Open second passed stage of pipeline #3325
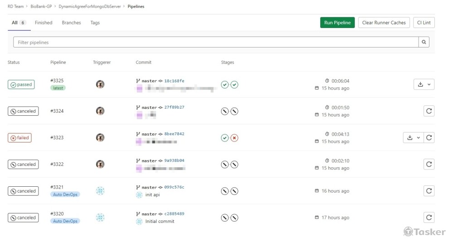The image size is (453, 241). click(x=234, y=85)
